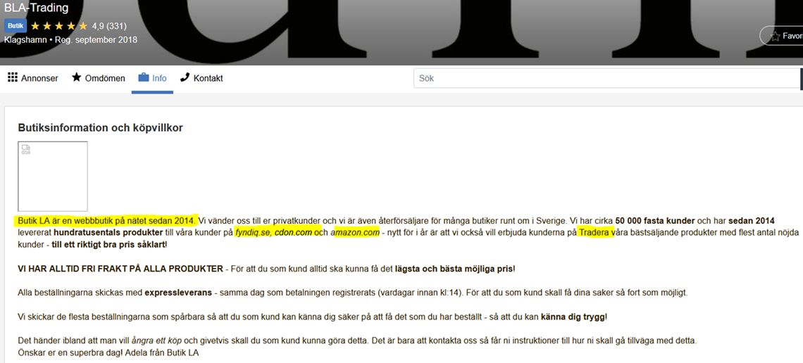Click the Butiksinformation och köpvillkor heading
Screen dimensions: 803x363
(100, 128)
